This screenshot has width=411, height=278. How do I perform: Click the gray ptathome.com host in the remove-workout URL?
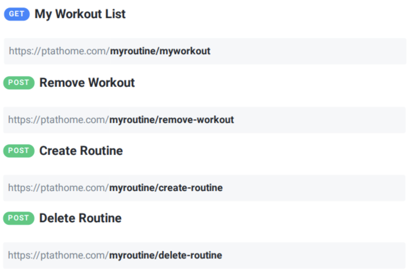click(73, 120)
